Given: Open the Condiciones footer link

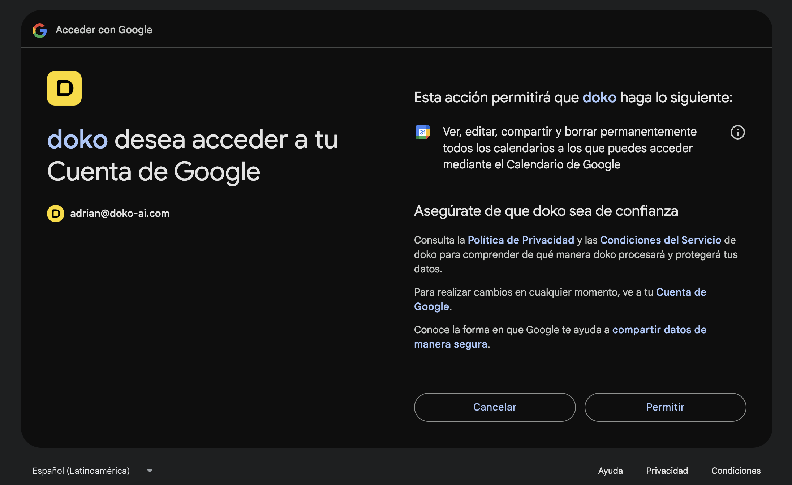Looking at the screenshot, I should coord(736,471).
